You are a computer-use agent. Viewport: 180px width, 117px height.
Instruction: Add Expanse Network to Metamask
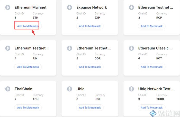[90, 26]
